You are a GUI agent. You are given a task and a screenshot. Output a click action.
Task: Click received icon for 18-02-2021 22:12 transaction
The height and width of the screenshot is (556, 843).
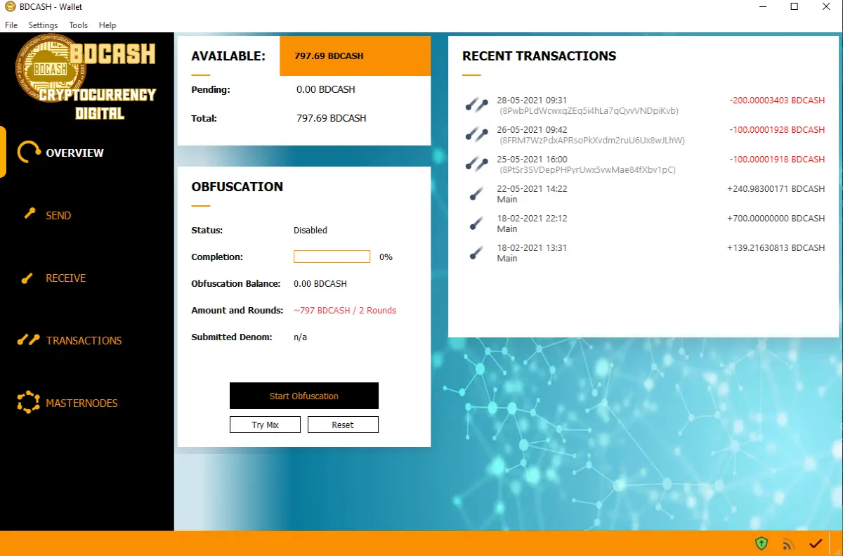pyautogui.click(x=476, y=224)
